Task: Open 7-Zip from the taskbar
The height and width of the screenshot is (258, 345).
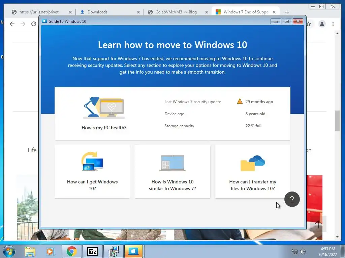Action: tap(92, 251)
